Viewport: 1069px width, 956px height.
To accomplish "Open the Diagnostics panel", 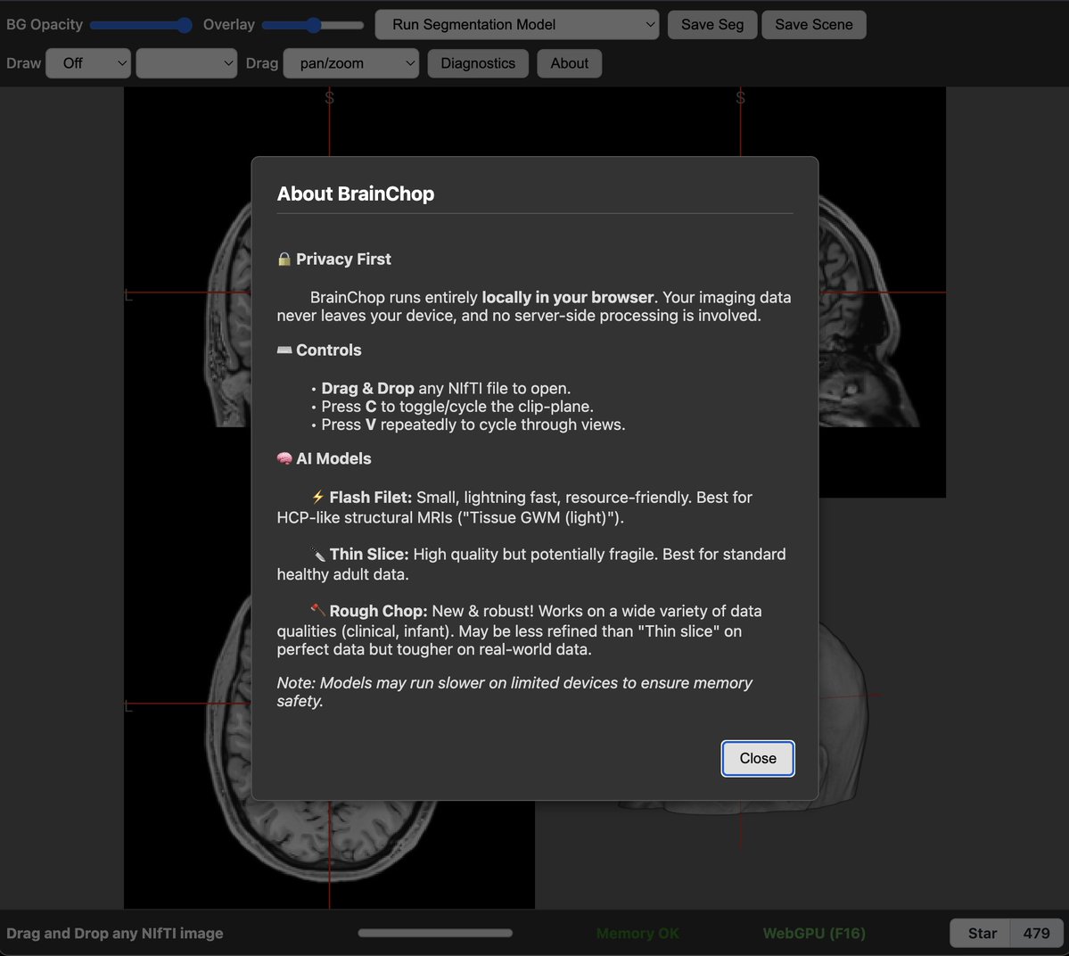I will 478,63.
